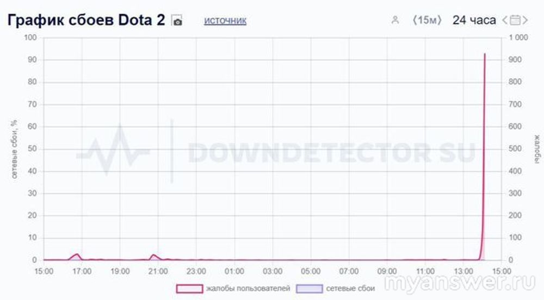544x300 pixels.
Task: Open the '24 часа' time range selector
Action: tap(474, 21)
